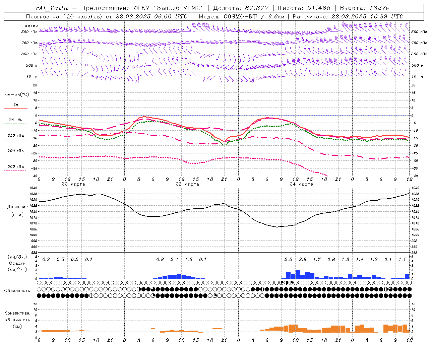Viewport: 429px width, 343px height.
Task: Click the 2.4 precipitation value
Action: (x=174, y=260)
